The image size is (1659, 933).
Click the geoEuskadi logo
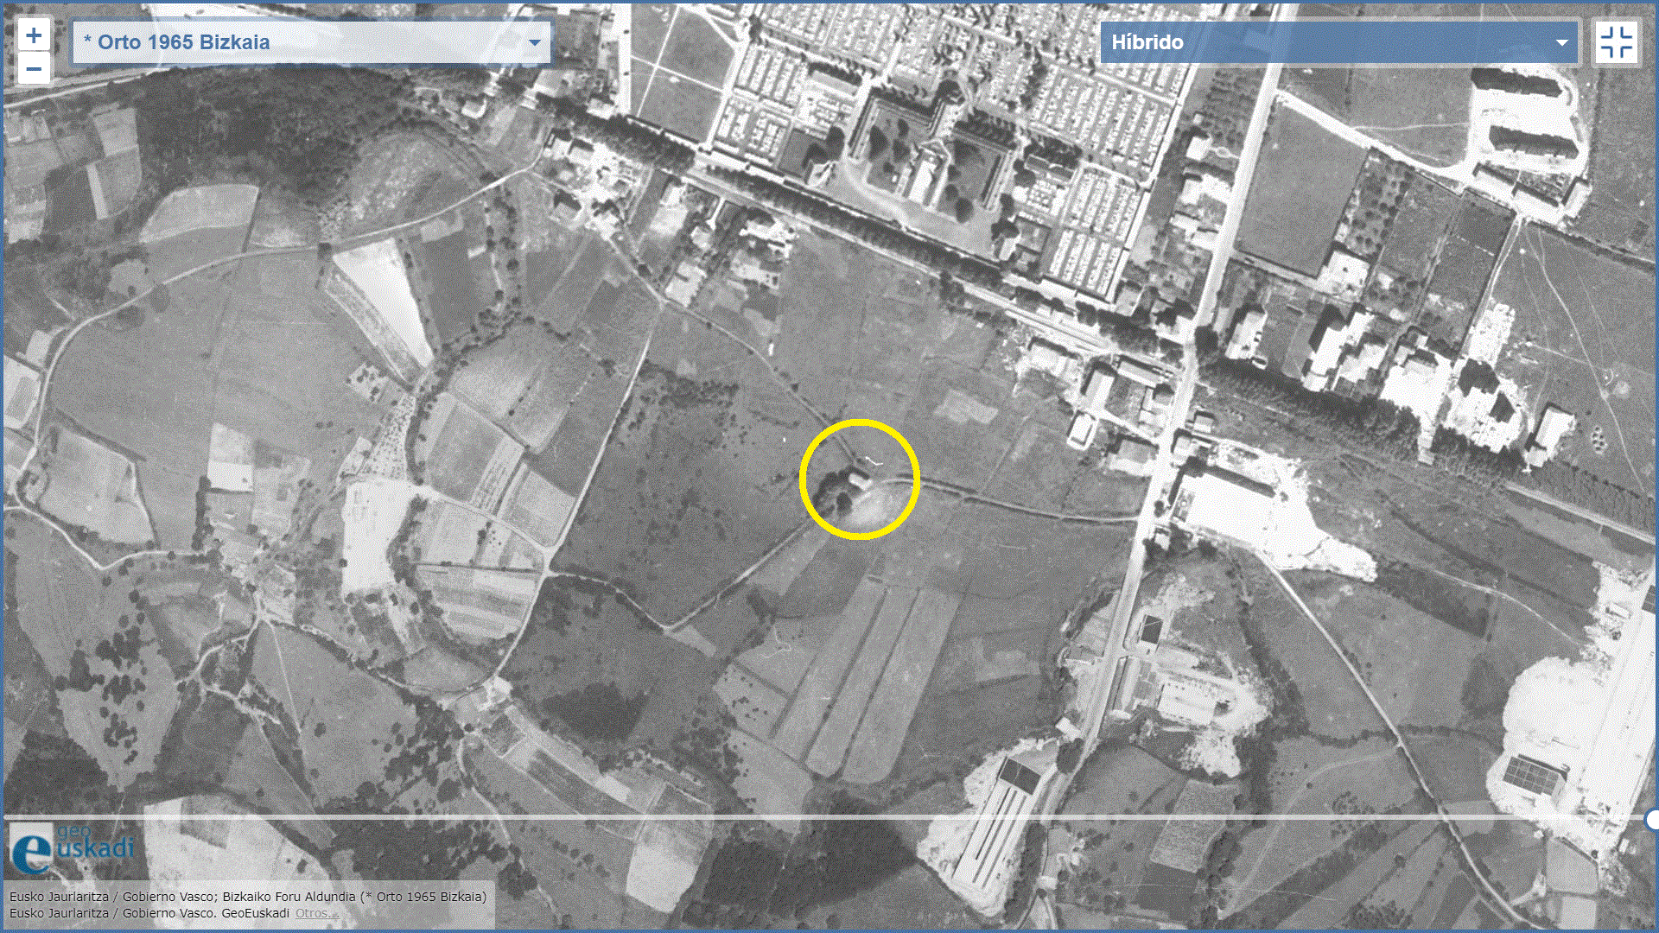pos(71,848)
